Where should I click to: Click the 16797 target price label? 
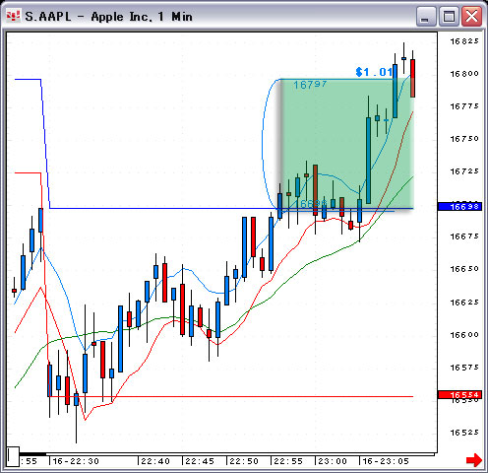[310, 85]
